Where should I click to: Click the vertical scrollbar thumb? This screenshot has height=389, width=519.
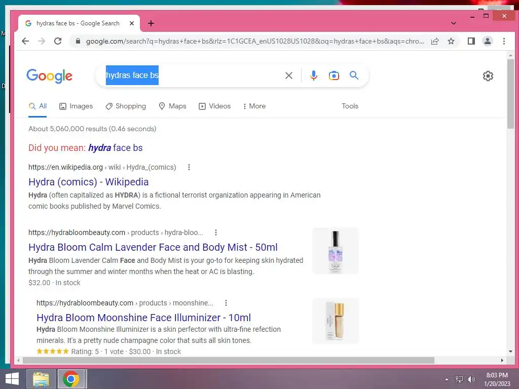point(510,94)
